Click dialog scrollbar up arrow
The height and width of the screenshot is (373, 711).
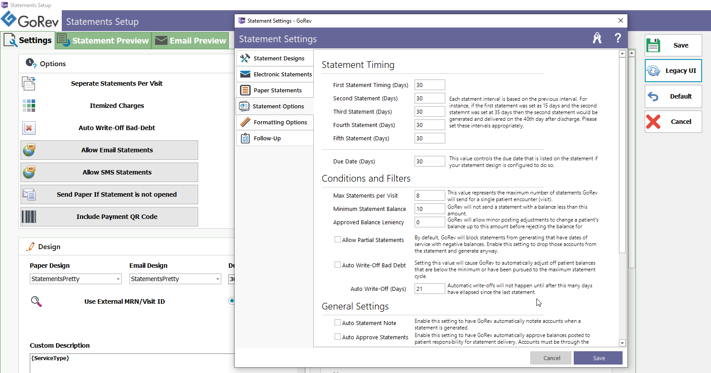tap(622, 54)
